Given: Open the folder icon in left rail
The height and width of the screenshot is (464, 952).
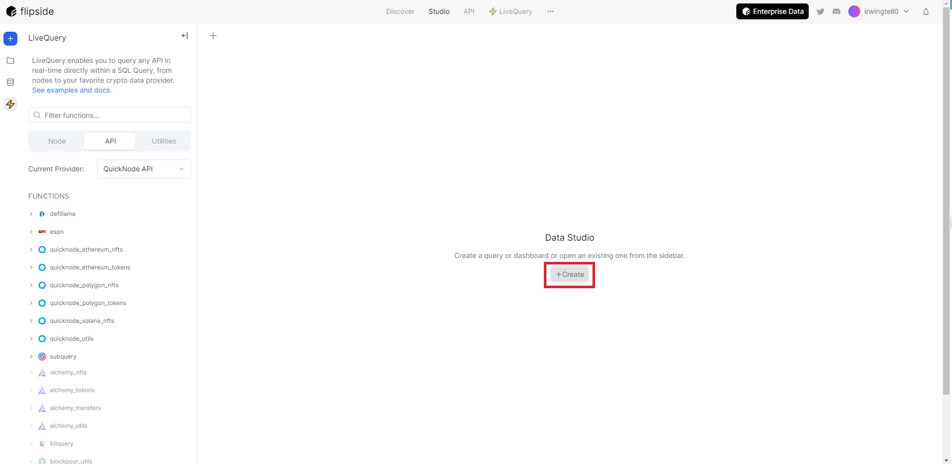Looking at the screenshot, I should pyautogui.click(x=10, y=60).
